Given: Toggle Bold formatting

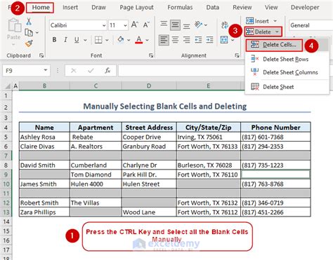Looking at the screenshot, I should tap(54, 40).
